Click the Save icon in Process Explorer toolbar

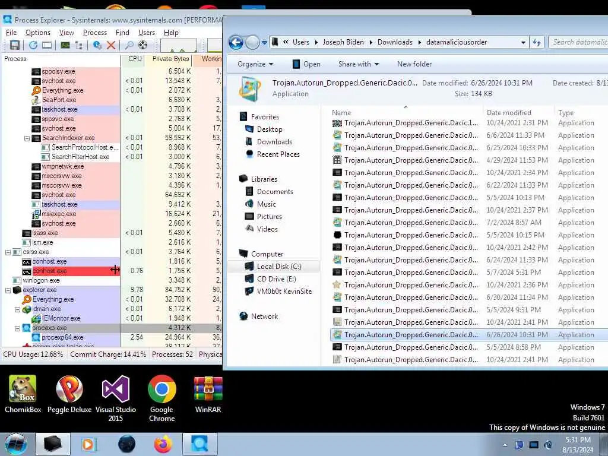pyautogui.click(x=15, y=45)
